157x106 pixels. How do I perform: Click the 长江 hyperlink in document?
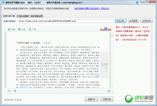pos(92,77)
